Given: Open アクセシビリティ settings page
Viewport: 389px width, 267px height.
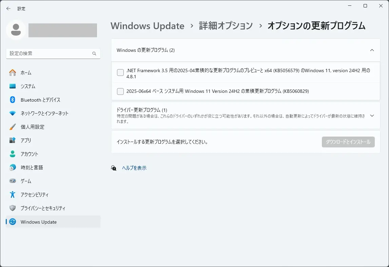Looking at the screenshot, I should 53,194.
